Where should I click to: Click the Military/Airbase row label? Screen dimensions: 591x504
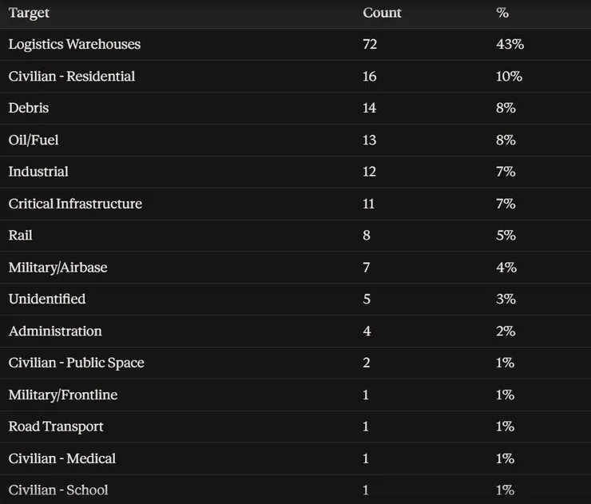click(x=58, y=268)
